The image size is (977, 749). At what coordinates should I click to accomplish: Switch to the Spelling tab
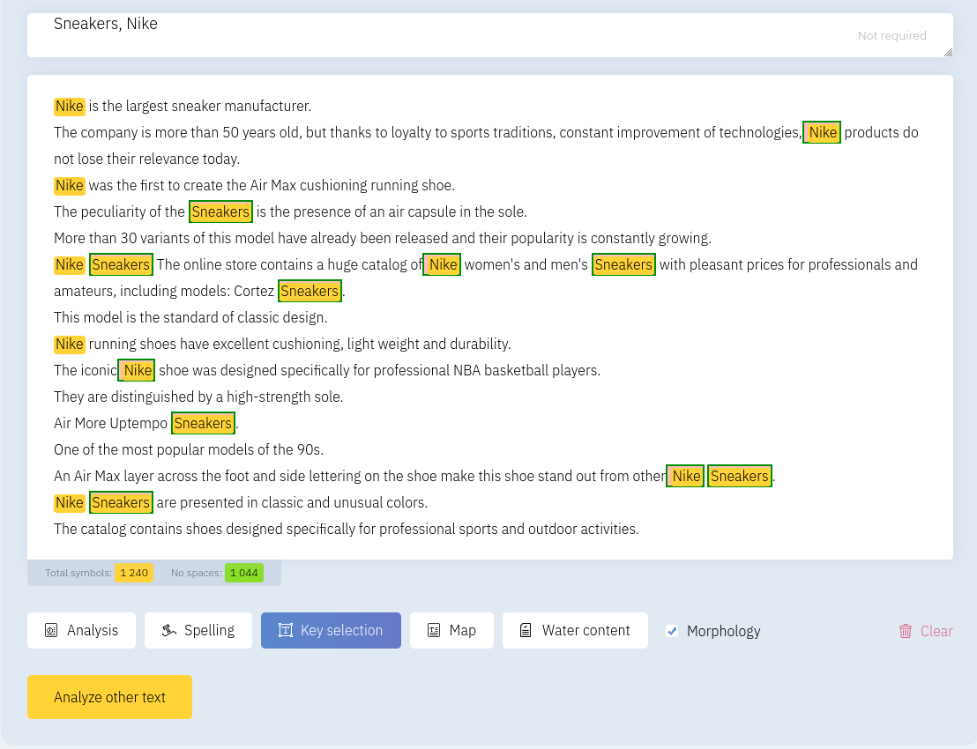point(209,631)
